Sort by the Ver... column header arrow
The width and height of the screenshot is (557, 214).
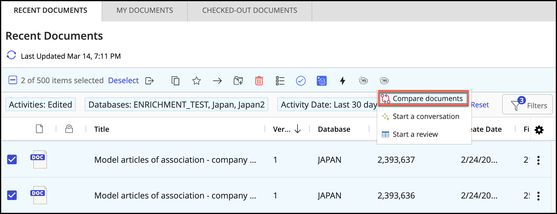(x=297, y=129)
